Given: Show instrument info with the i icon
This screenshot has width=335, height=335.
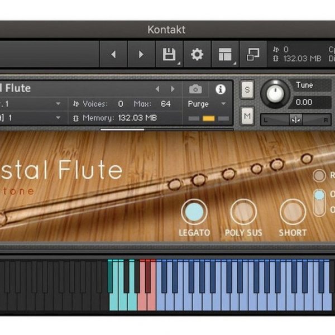Looking at the screenshot, I should point(221,89).
